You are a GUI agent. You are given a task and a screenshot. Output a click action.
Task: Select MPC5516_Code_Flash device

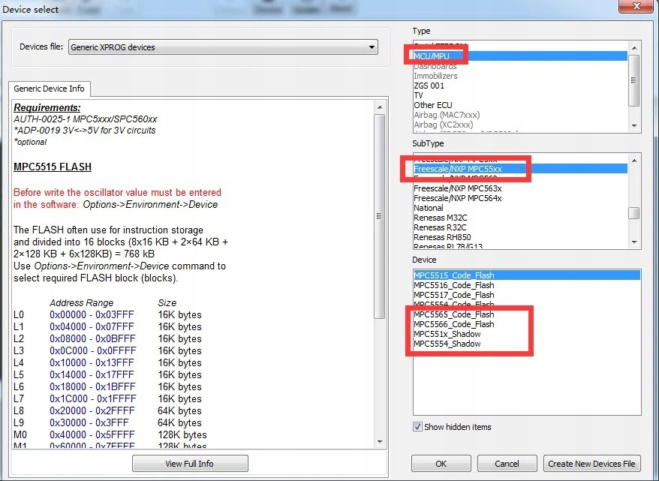(453, 285)
